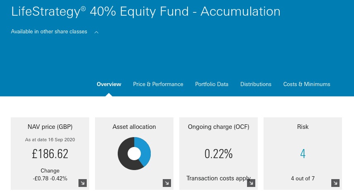Select the blue equity segment of donut chart
Viewport: 354px width, 196px height.
pos(145,151)
